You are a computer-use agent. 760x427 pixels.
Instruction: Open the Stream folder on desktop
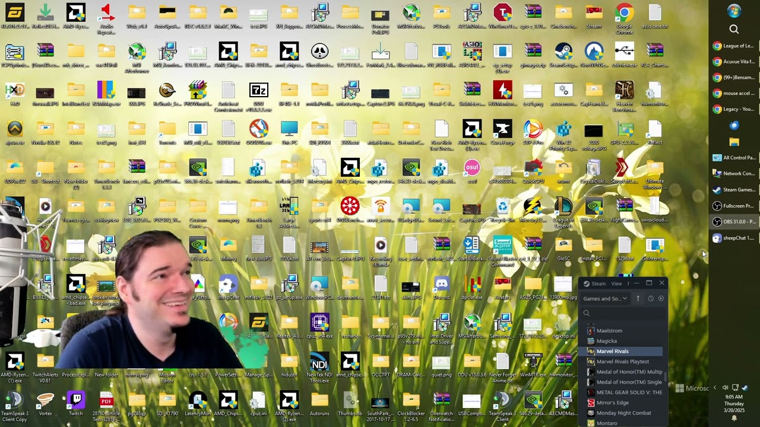pyautogui.click(x=594, y=18)
